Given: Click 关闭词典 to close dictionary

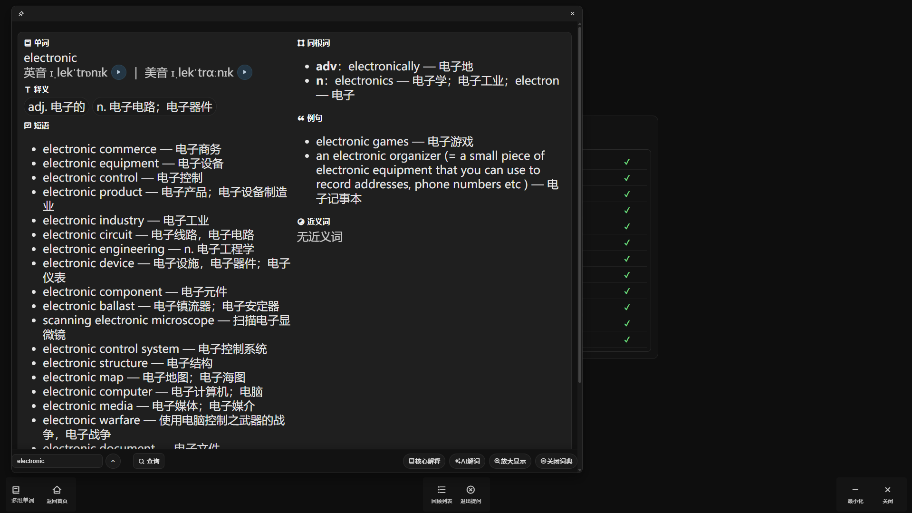Looking at the screenshot, I should (556, 461).
